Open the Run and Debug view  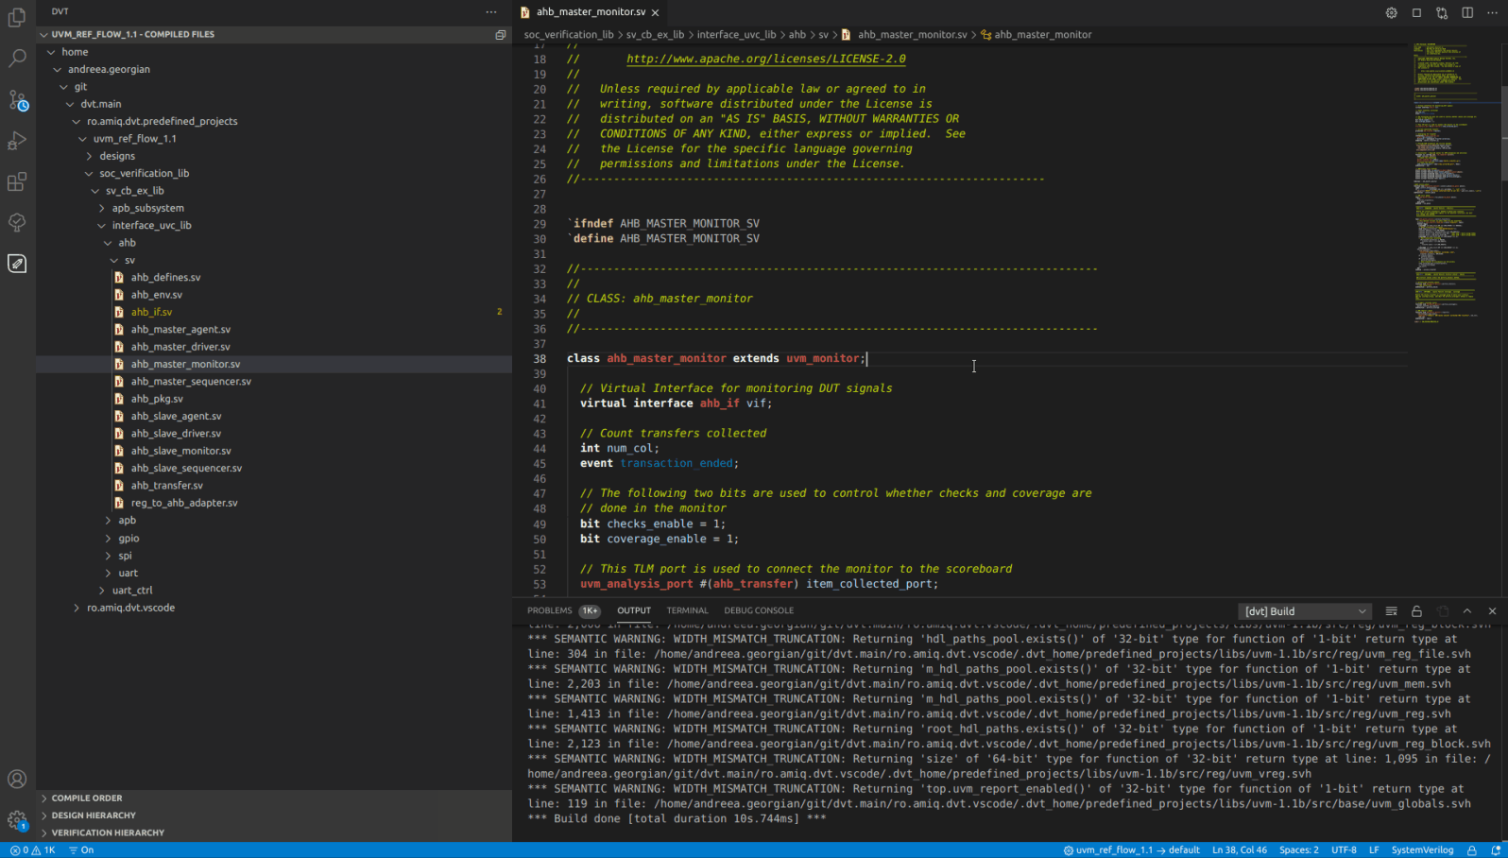[17, 141]
